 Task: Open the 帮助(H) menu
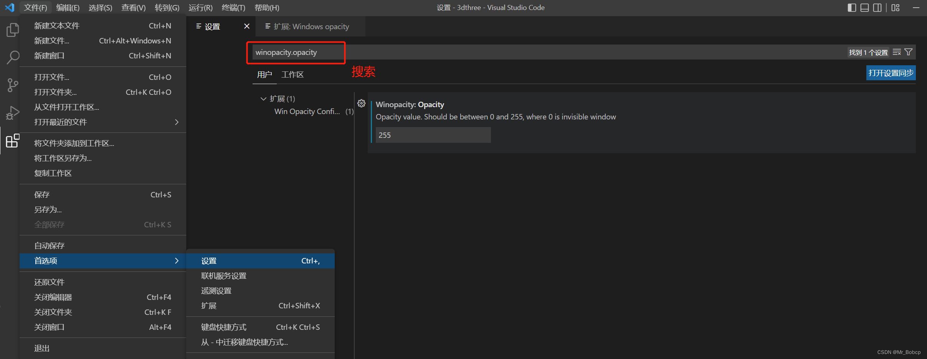click(267, 8)
